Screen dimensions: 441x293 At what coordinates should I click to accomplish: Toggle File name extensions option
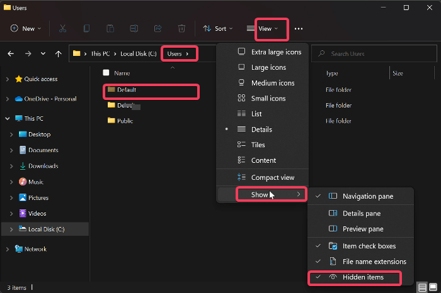tap(374, 262)
